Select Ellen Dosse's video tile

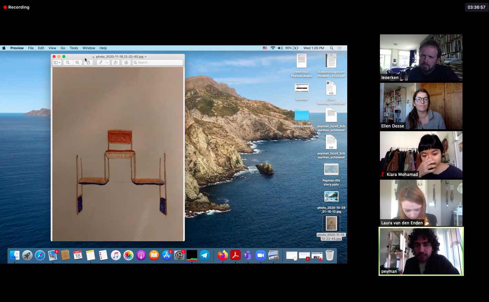pos(421,106)
